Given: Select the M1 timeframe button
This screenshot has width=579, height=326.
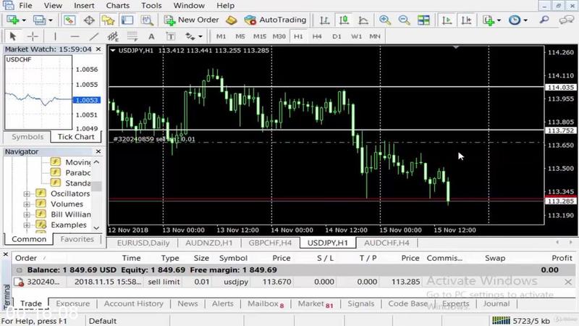Looking at the screenshot, I should (x=221, y=36).
